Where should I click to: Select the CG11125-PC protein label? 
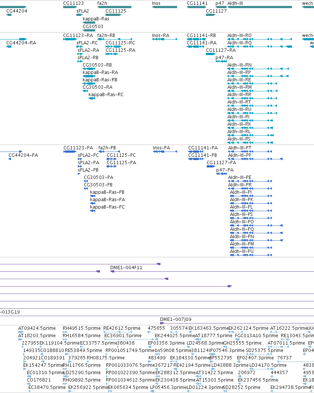(121, 155)
